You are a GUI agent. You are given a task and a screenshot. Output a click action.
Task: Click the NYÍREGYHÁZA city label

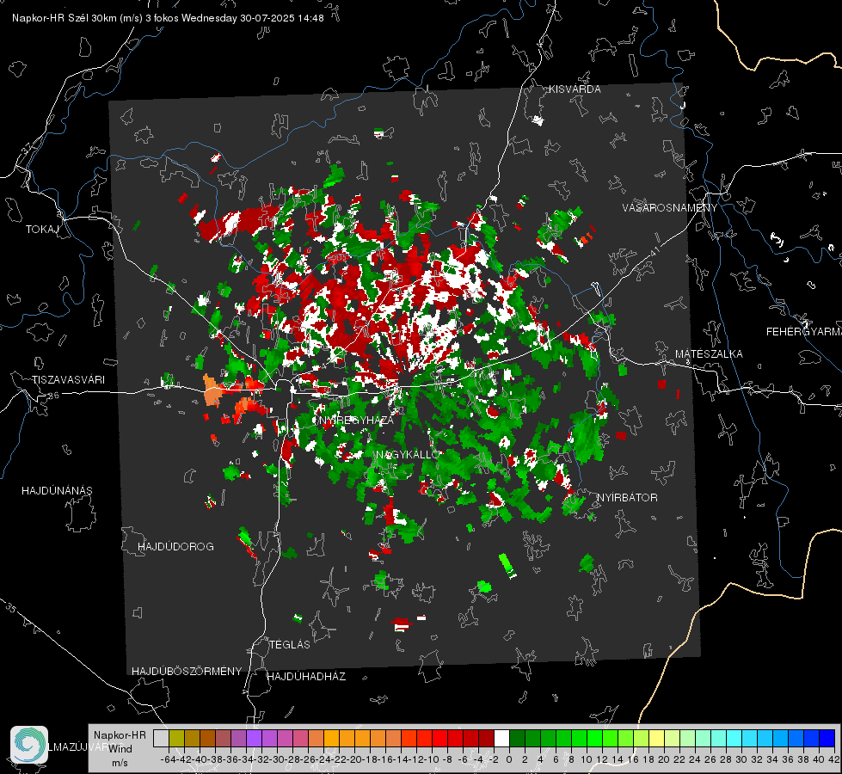pos(356,420)
